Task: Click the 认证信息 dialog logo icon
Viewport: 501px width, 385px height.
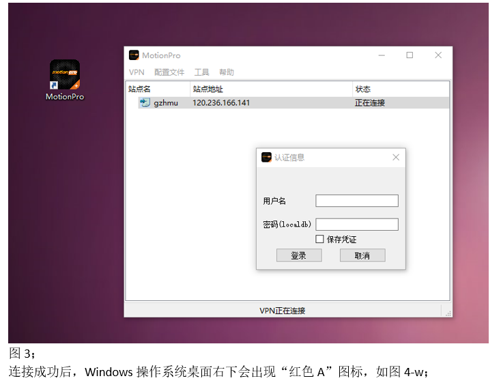Action: pyautogui.click(x=266, y=157)
